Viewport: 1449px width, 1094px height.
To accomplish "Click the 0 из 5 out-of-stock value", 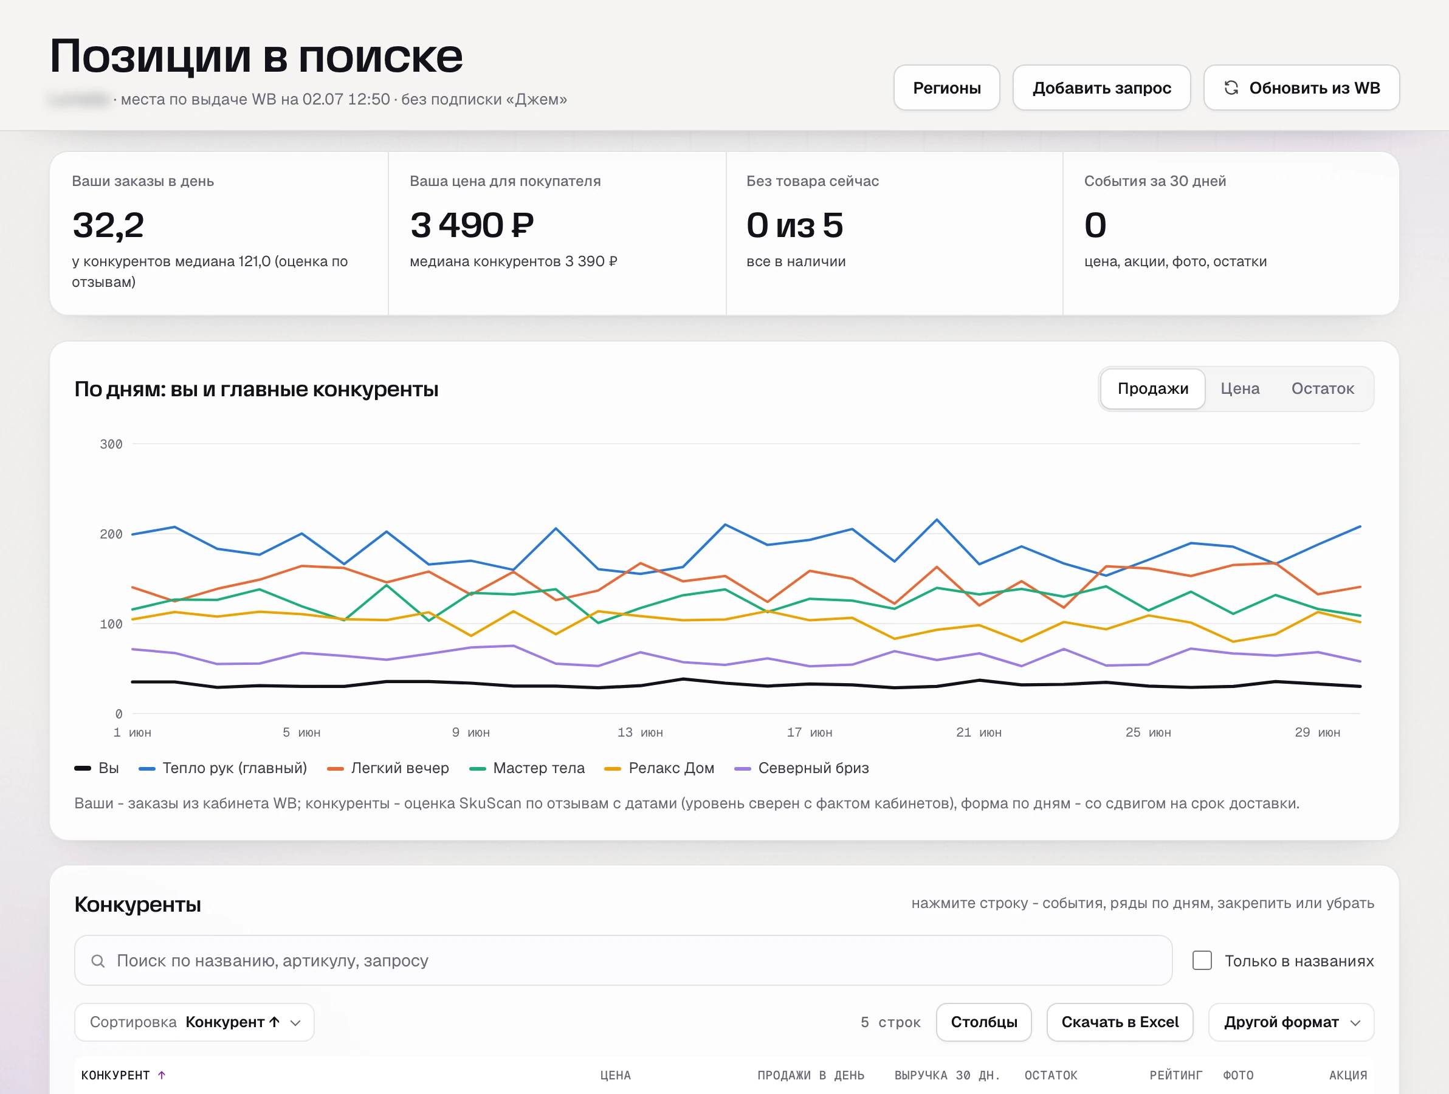I will (x=794, y=225).
